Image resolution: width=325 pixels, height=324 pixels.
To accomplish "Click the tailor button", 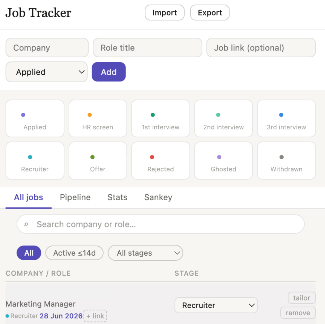I will tap(302, 298).
